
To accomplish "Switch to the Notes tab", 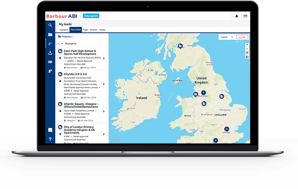I will pyautogui.click(x=102, y=30).
